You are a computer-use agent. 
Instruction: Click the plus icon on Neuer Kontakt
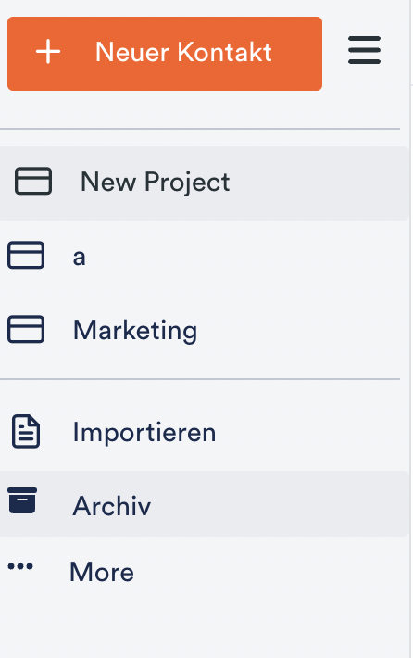pyautogui.click(x=48, y=52)
